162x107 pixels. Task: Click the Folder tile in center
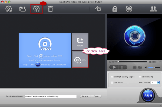80,42
